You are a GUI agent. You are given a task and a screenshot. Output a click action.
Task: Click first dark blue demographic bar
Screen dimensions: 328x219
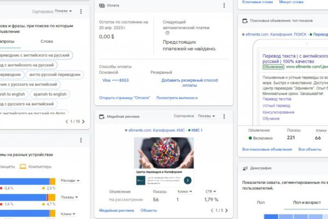271,217
